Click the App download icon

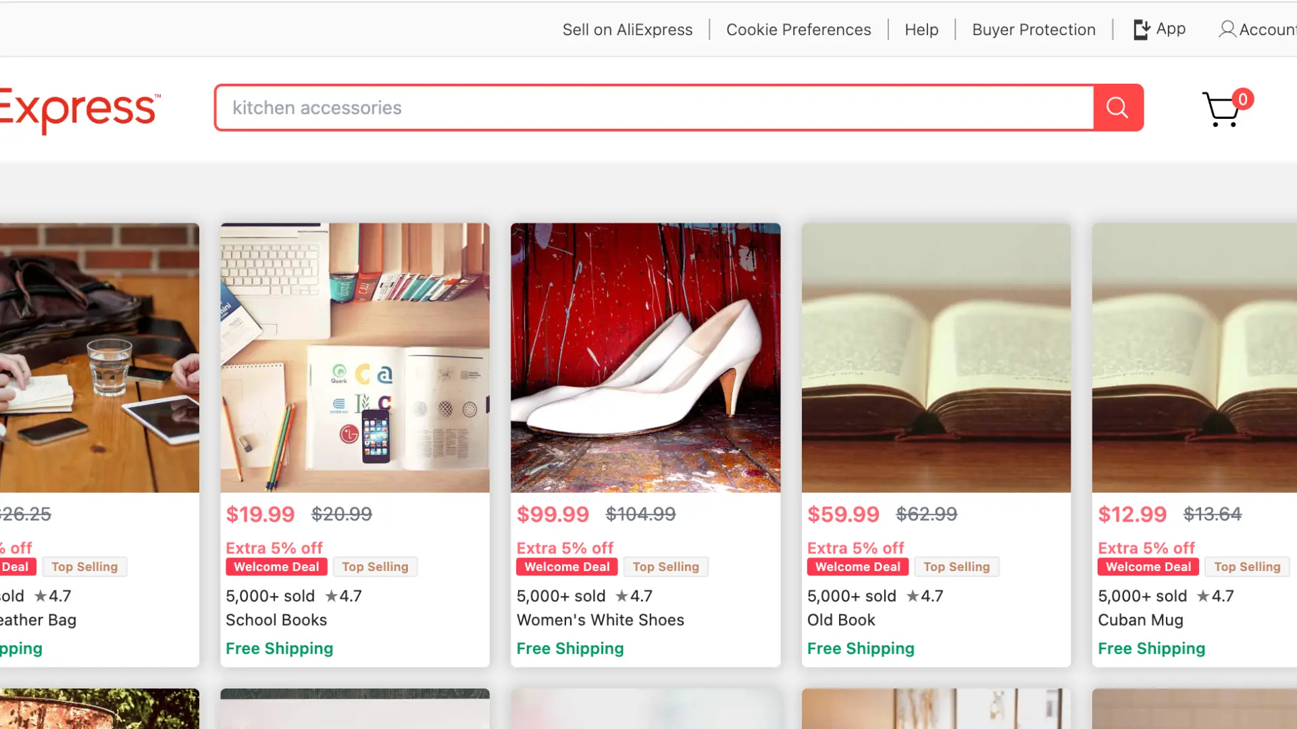[1141, 30]
